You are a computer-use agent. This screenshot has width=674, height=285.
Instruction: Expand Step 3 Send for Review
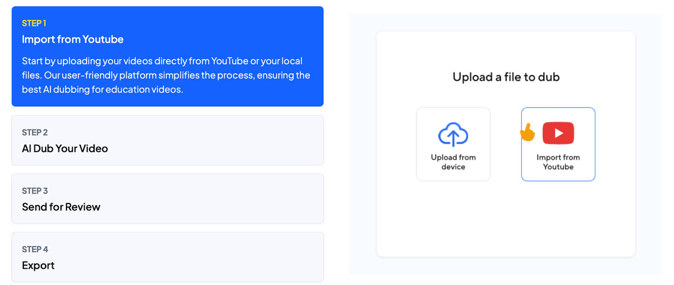pyautogui.click(x=167, y=199)
